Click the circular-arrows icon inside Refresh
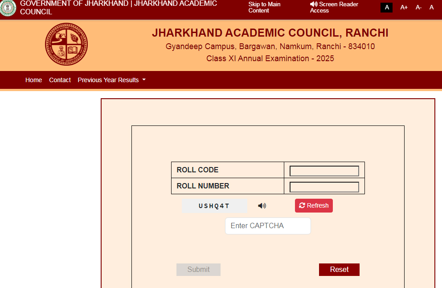The height and width of the screenshot is (288, 442). [302, 205]
